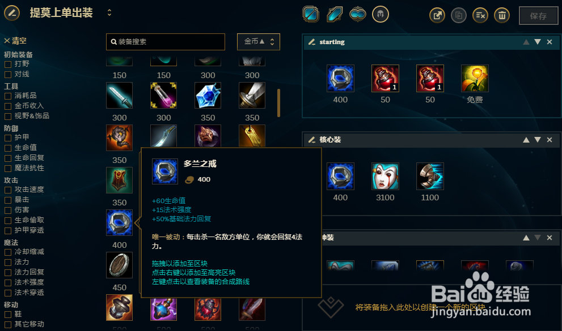
Task: Tick the 攻击速度 filter checkbox
Action: click(7, 190)
